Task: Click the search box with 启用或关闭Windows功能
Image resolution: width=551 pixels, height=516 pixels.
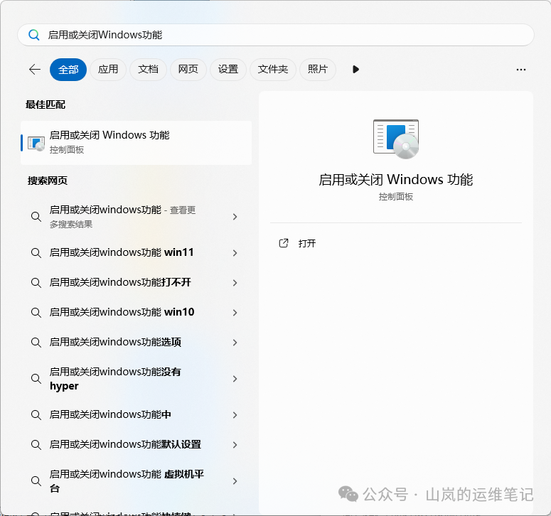Action: 276,35
